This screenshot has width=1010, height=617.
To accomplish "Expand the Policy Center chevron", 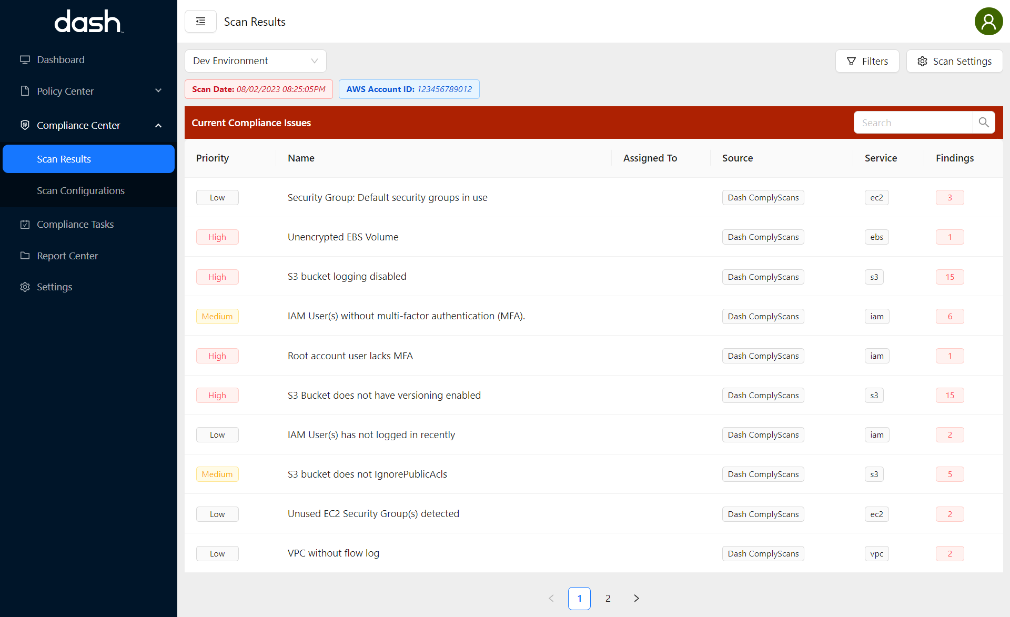I will coord(158,91).
